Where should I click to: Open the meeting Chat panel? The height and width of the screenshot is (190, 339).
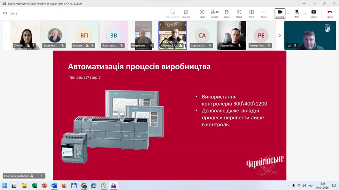coord(202,14)
